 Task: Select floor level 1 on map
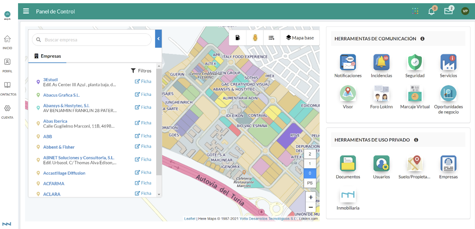point(310,164)
